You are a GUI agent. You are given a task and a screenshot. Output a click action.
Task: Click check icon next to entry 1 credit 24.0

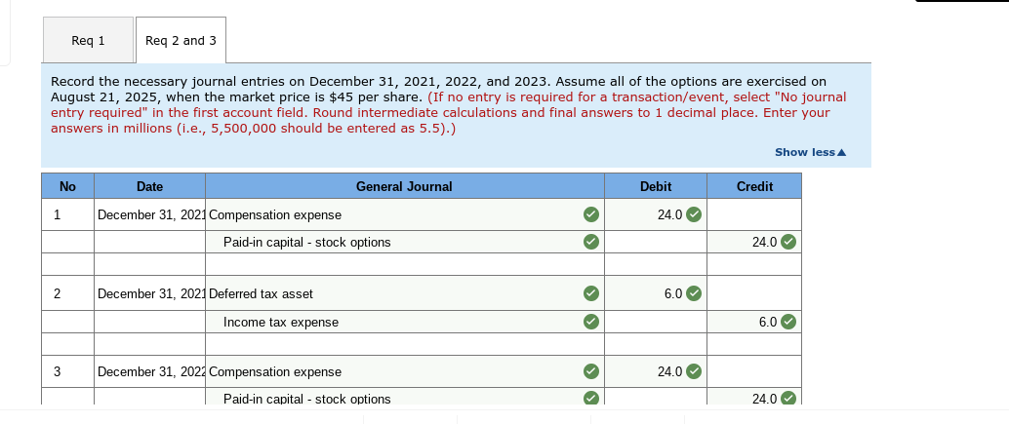(788, 242)
